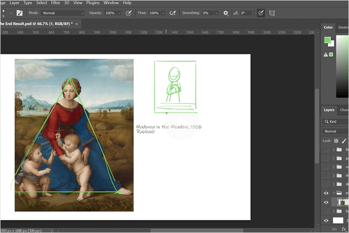Click out-of-gamut warning triangle
Image resolution: width=349 pixels, height=233 pixels.
point(326,54)
